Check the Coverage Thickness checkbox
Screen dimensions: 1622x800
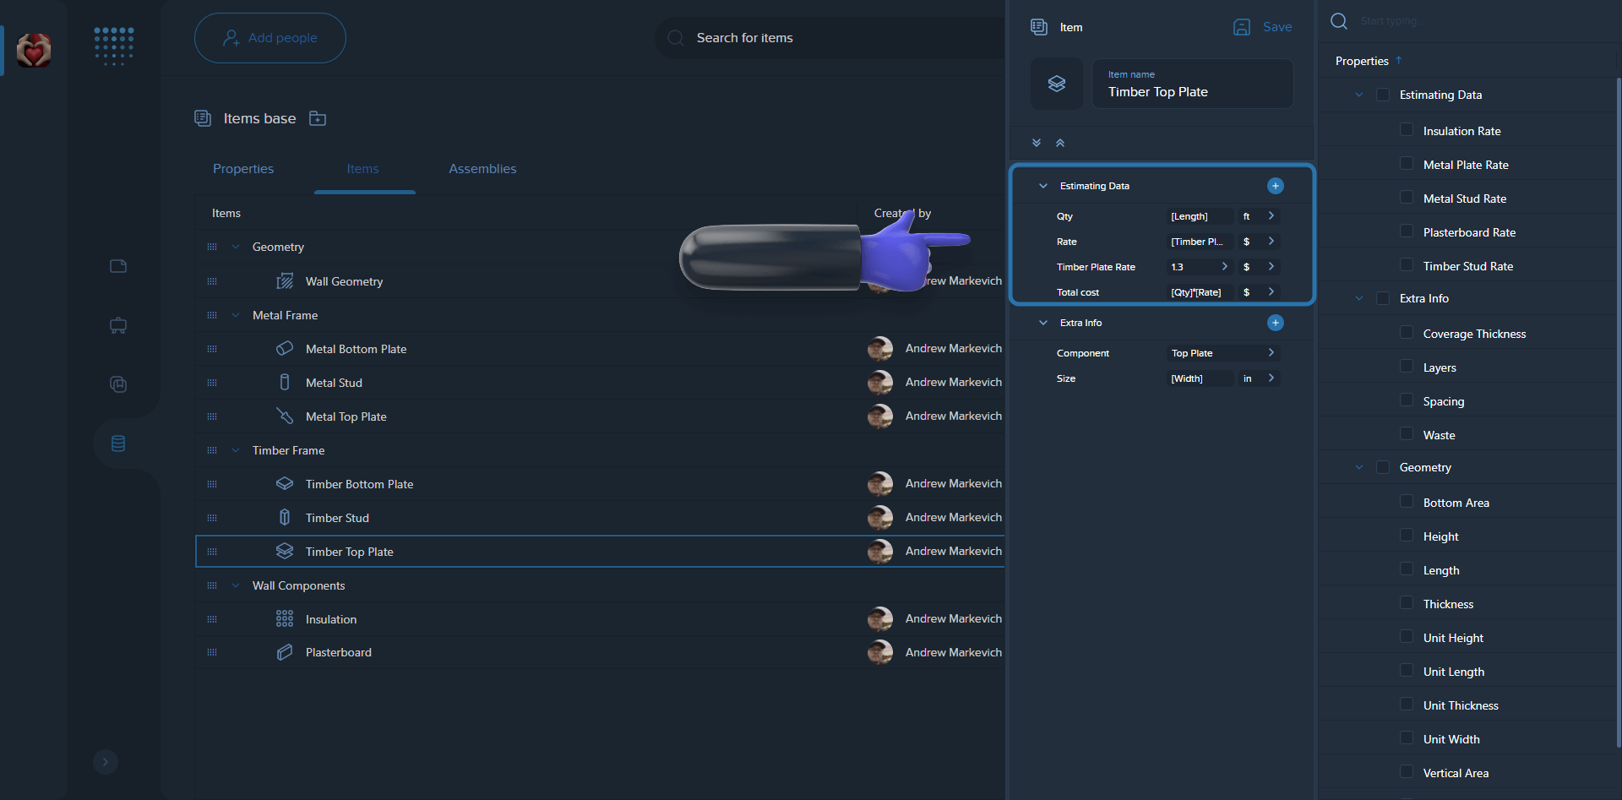coord(1407,332)
